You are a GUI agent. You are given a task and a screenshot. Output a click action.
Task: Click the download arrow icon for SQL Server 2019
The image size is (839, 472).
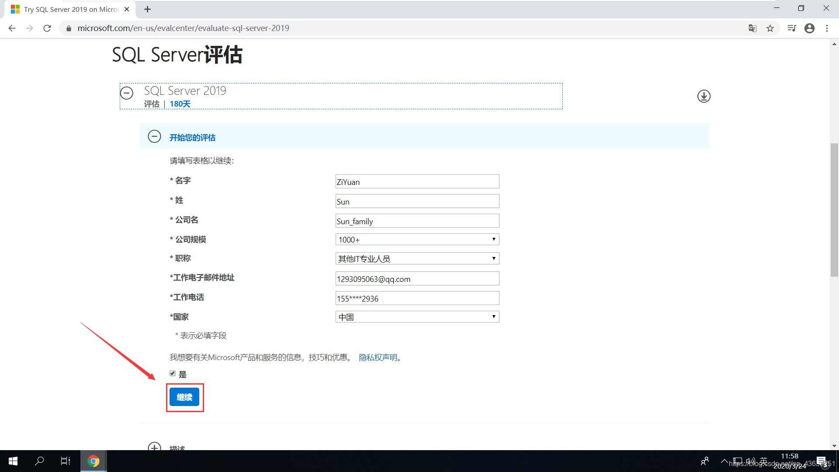[x=704, y=96]
